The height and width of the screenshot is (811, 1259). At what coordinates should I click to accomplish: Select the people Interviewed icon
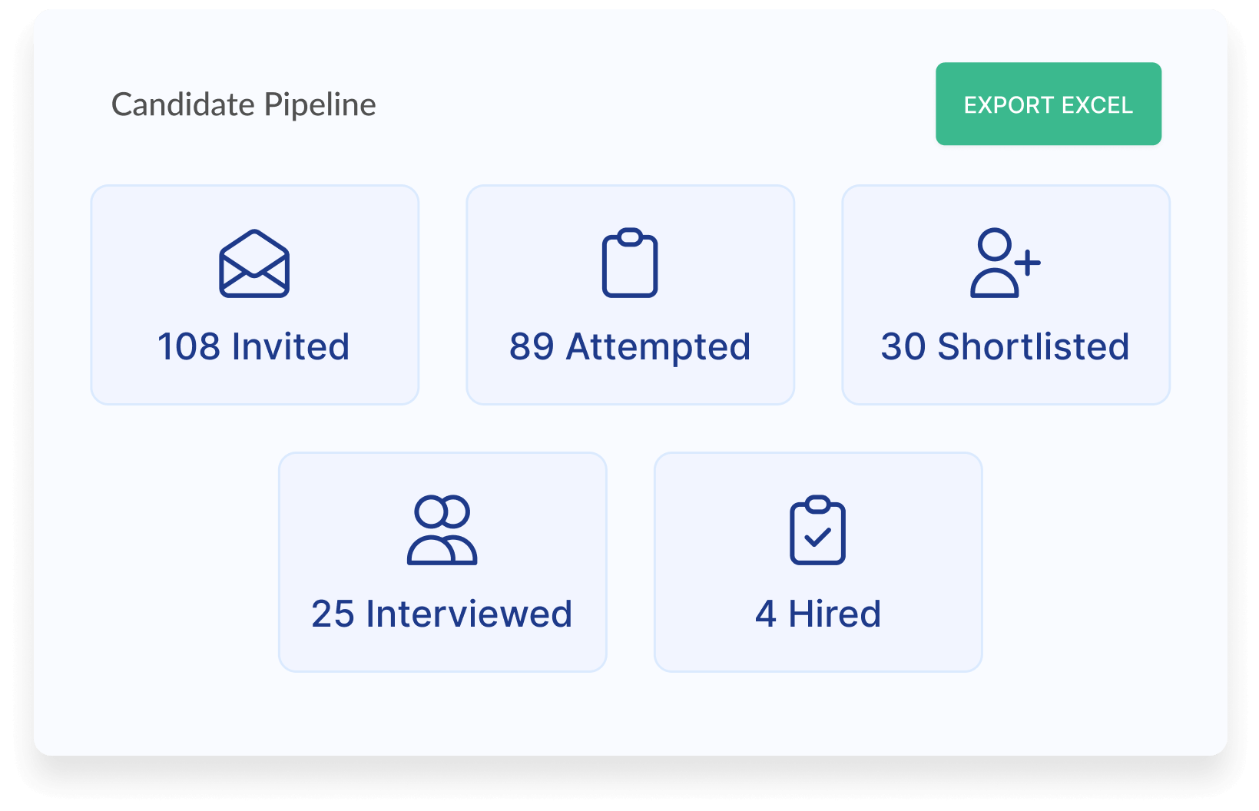(x=442, y=531)
